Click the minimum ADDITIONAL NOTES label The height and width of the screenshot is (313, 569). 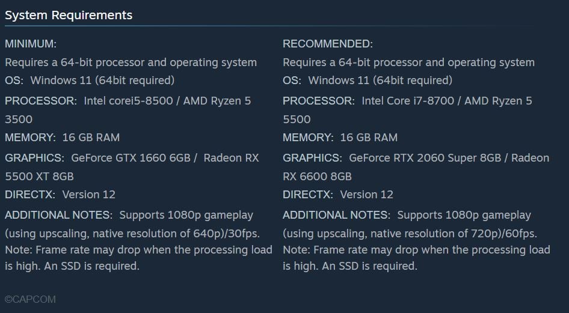[58, 215]
